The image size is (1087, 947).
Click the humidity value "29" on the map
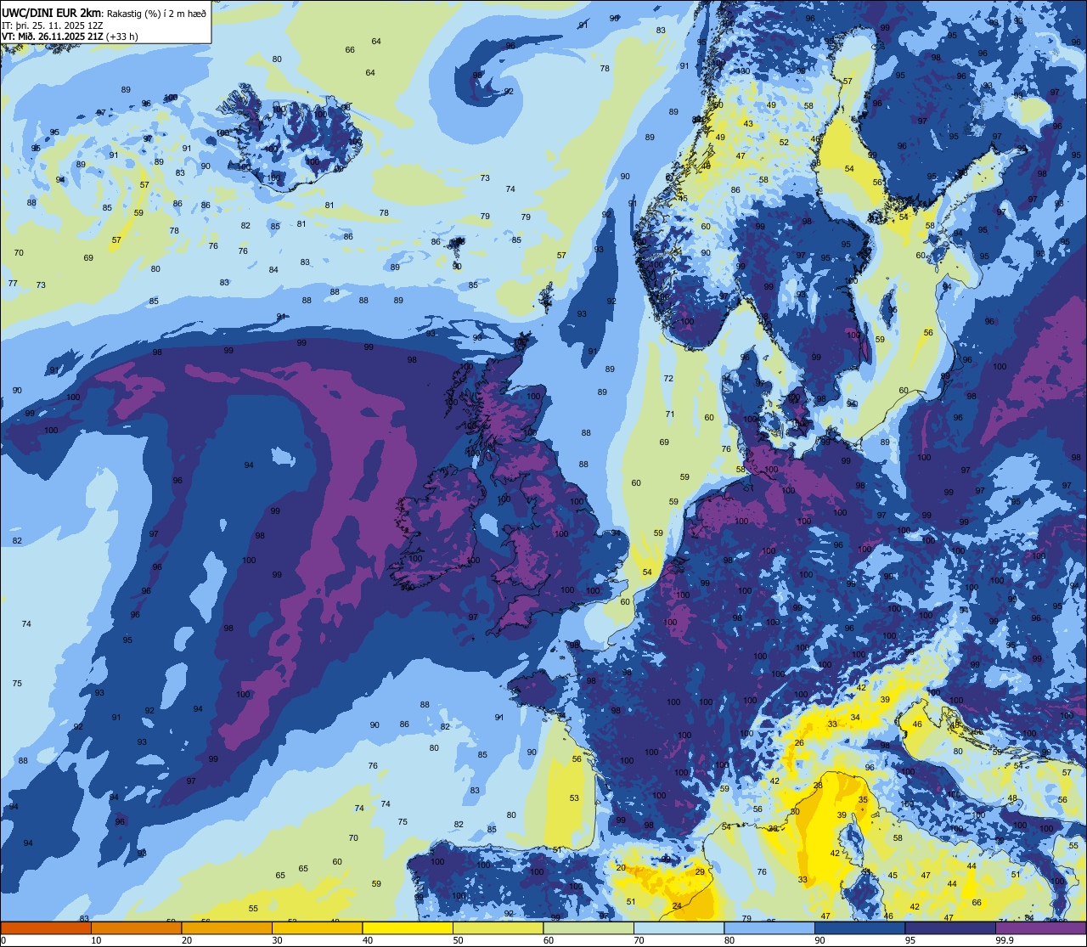[x=701, y=872]
